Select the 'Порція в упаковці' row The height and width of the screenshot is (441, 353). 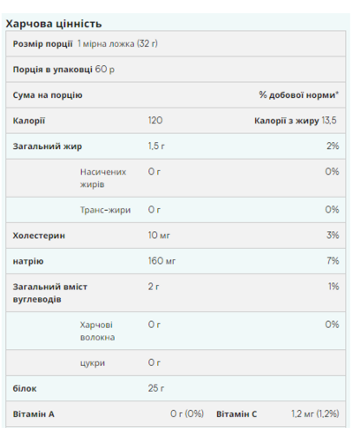[176, 70]
